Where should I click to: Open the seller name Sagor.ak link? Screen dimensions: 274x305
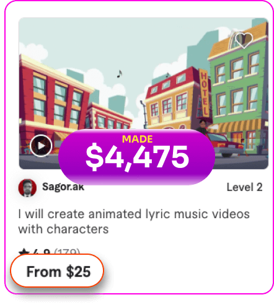pyautogui.click(x=63, y=187)
